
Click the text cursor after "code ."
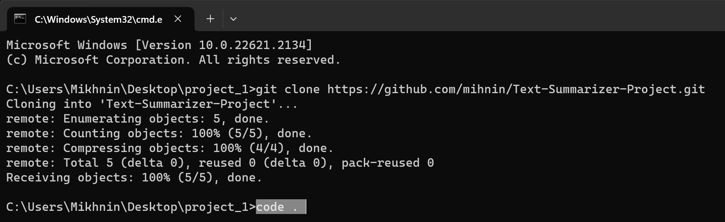click(x=306, y=207)
